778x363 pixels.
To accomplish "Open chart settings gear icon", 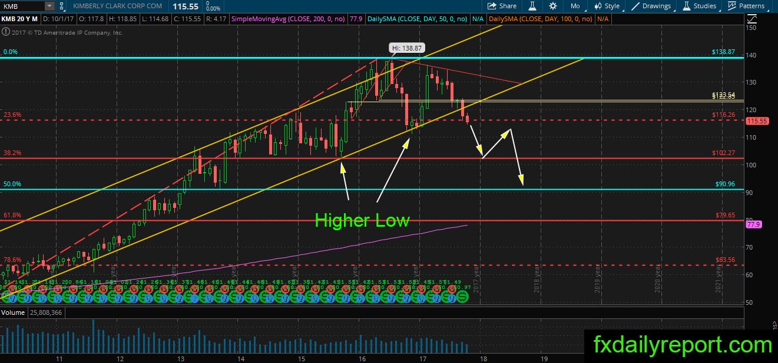I will 553,6.
